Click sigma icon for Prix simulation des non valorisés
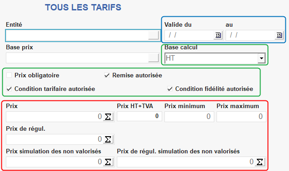The width and height of the screenshot is (289, 171). pos(108,162)
